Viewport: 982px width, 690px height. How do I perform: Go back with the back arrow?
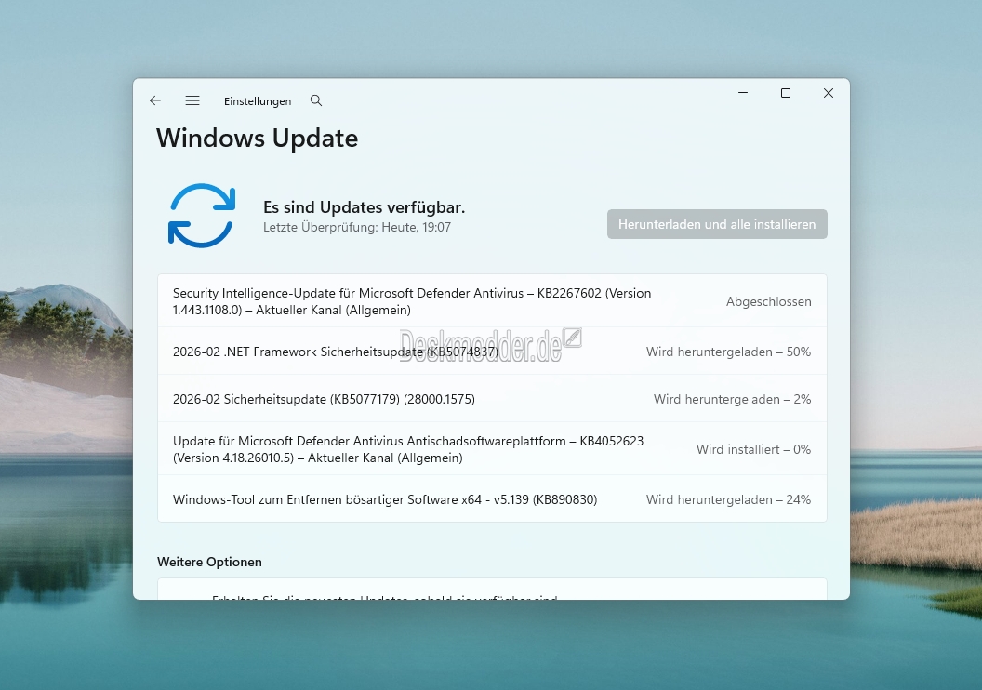tap(155, 100)
